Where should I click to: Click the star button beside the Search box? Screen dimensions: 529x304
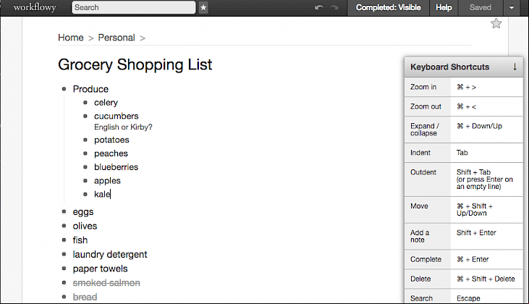[x=203, y=7]
